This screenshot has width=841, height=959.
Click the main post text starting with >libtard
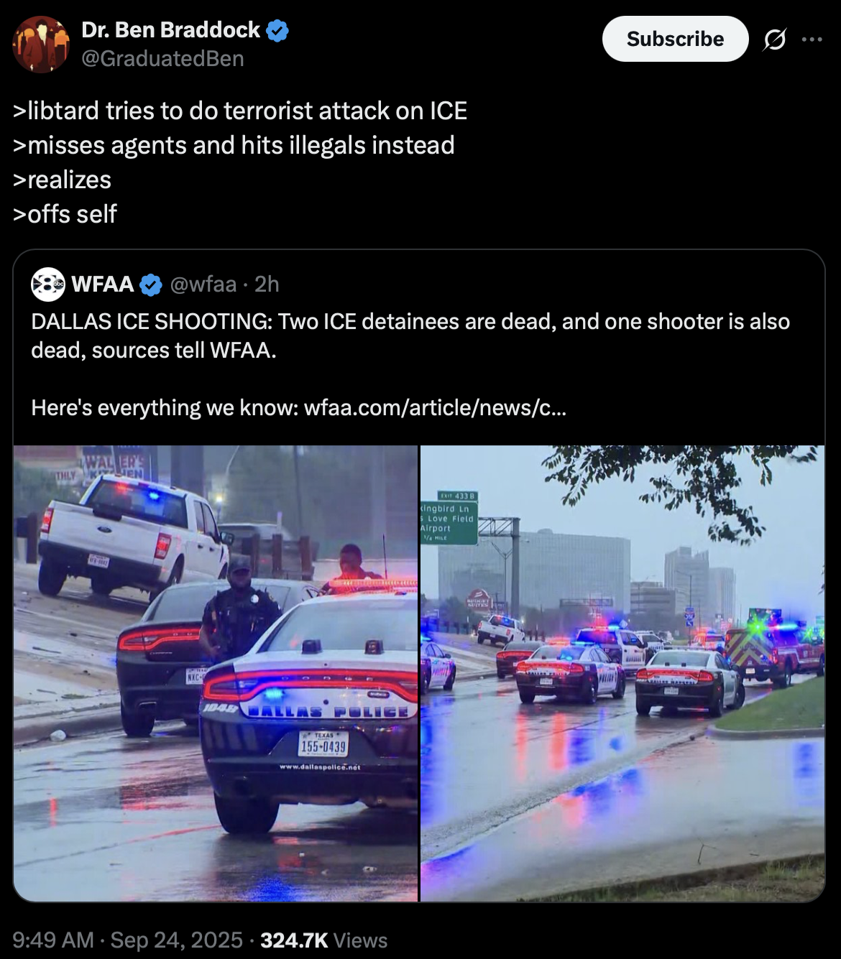point(240,162)
